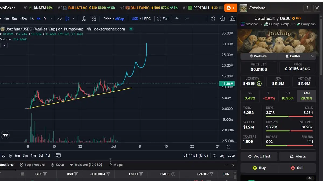This screenshot has width=323, height=181.
Task: Open the go-to-date calendar icon
Action: (x=58, y=155)
